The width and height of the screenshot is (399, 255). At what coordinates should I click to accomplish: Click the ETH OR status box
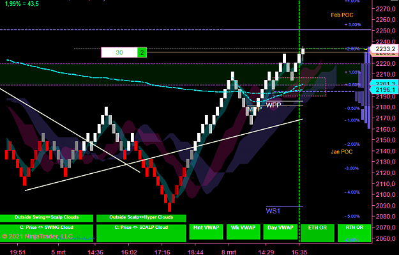point(317,233)
